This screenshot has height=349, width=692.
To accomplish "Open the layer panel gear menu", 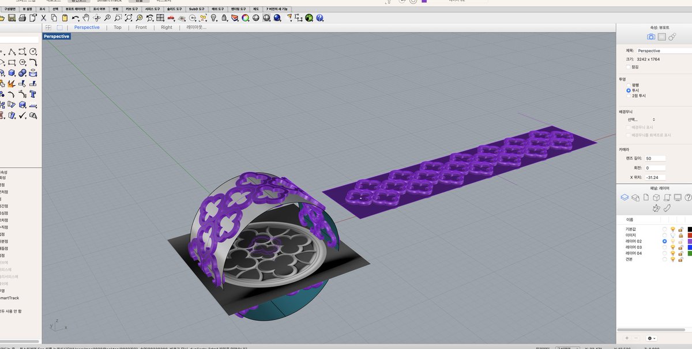I will (x=652, y=338).
